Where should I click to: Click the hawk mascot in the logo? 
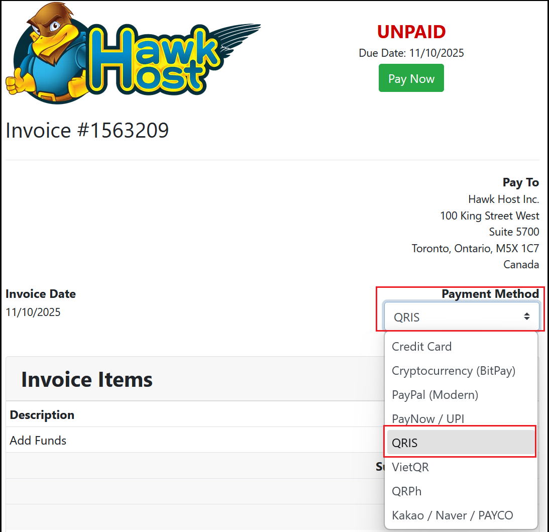[49, 55]
